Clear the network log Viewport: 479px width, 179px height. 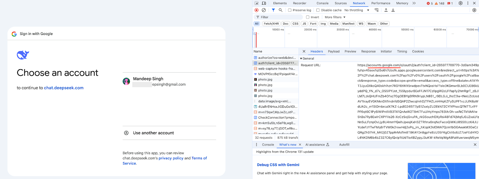pos(264,10)
